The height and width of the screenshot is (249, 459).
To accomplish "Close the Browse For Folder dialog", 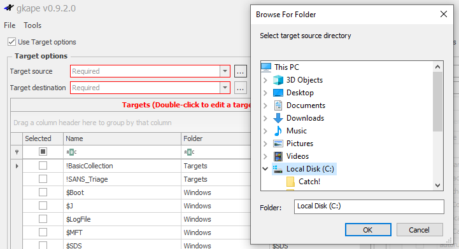I will point(444,14).
